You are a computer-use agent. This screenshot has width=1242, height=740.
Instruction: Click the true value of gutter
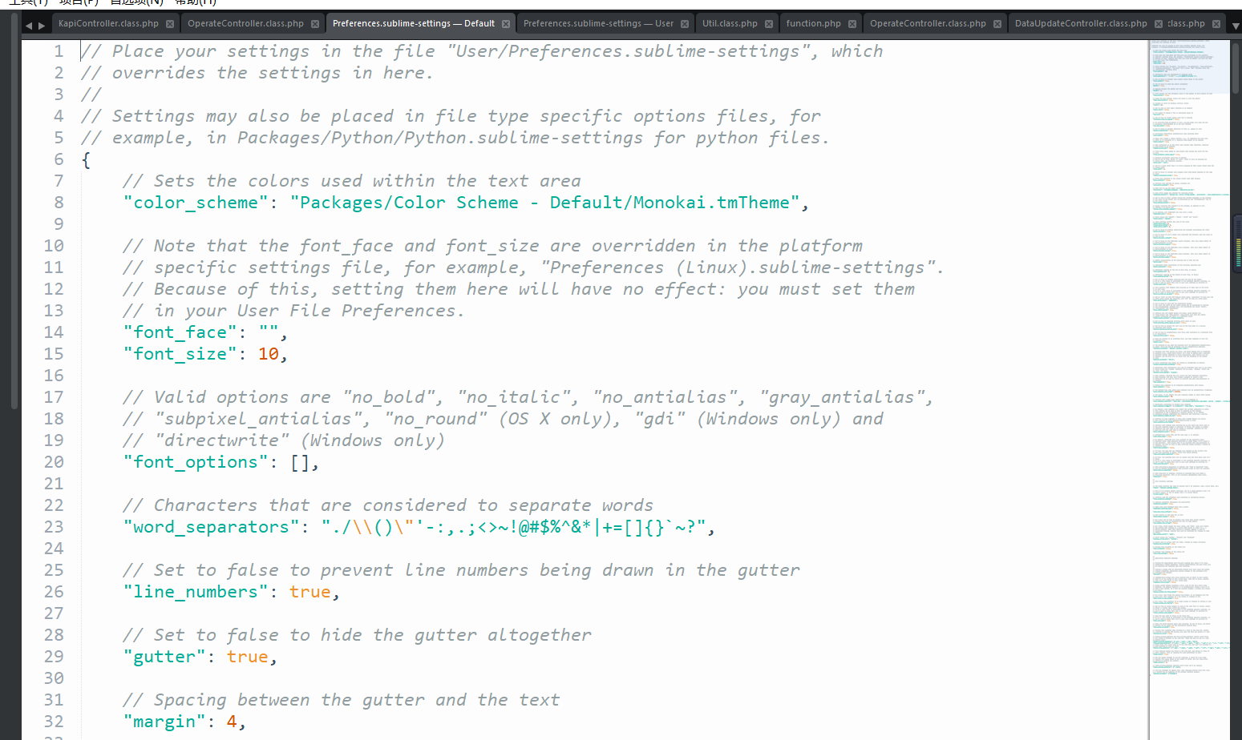tap(248, 657)
